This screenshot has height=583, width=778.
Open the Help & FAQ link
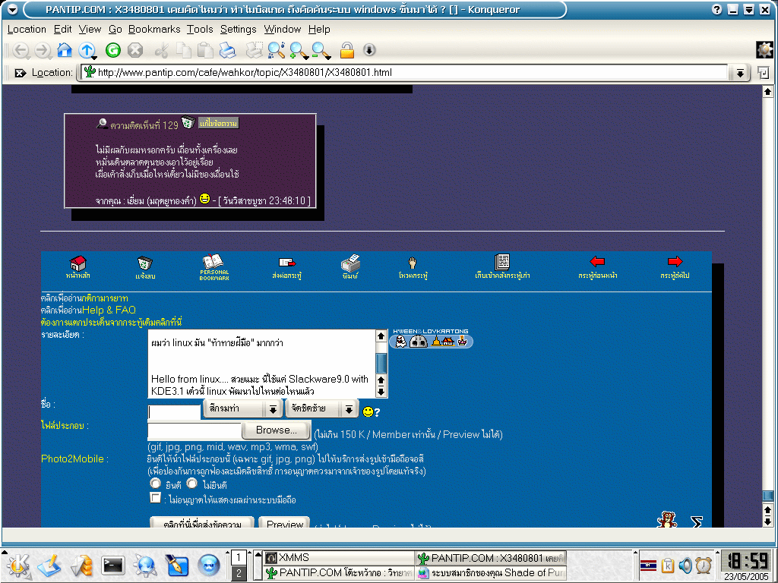click(109, 310)
